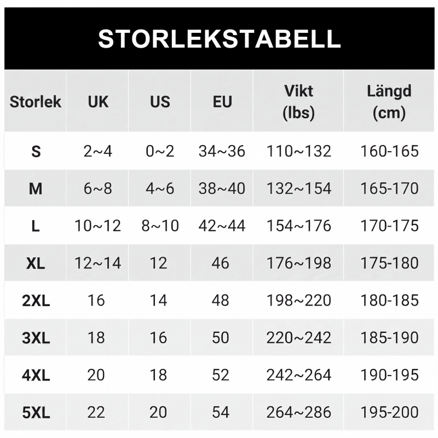Click the M size row label
Image resolution: width=438 pixels, height=438 pixels.
pos(36,188)
